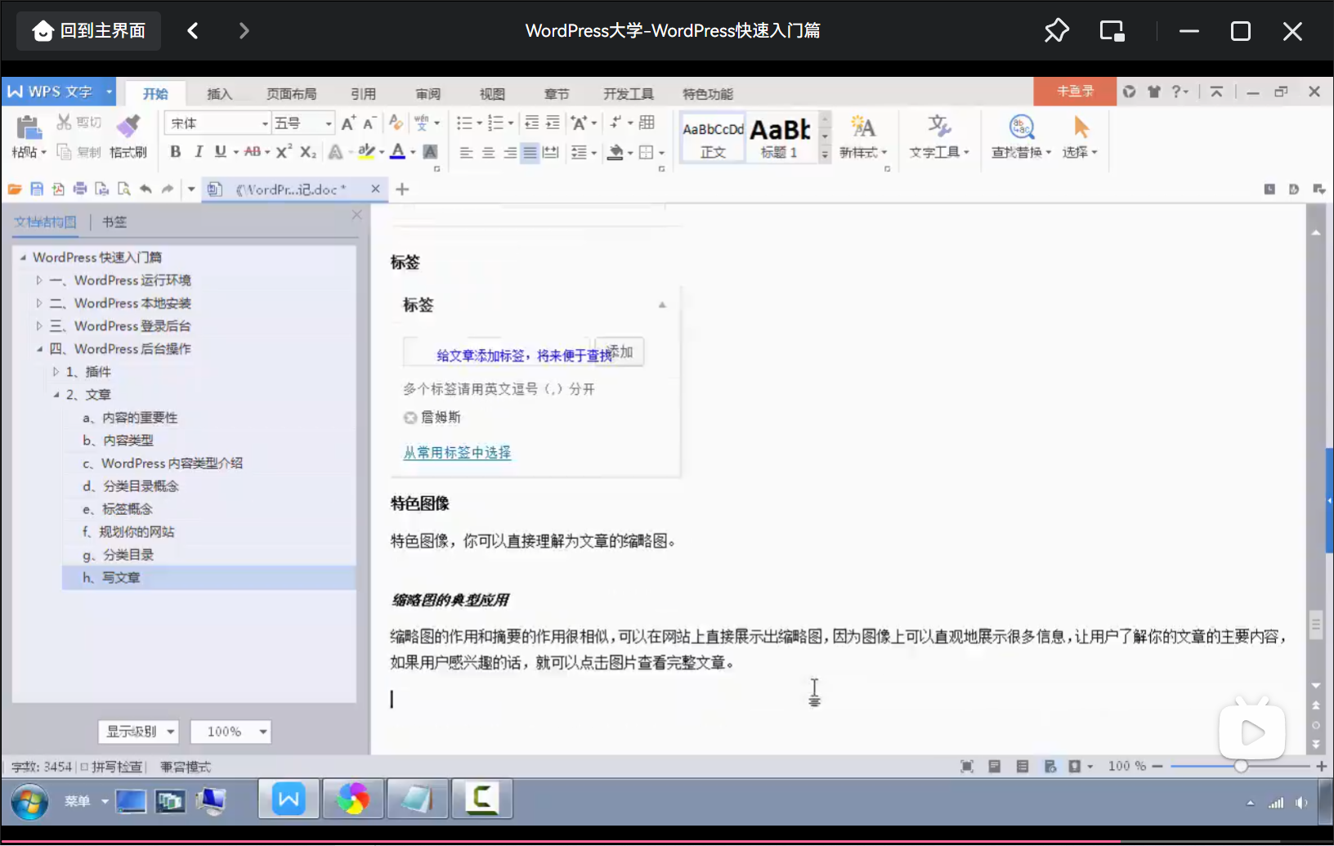
Task: Click the save icon in quick toolbar
Action: tap(36, 190)
